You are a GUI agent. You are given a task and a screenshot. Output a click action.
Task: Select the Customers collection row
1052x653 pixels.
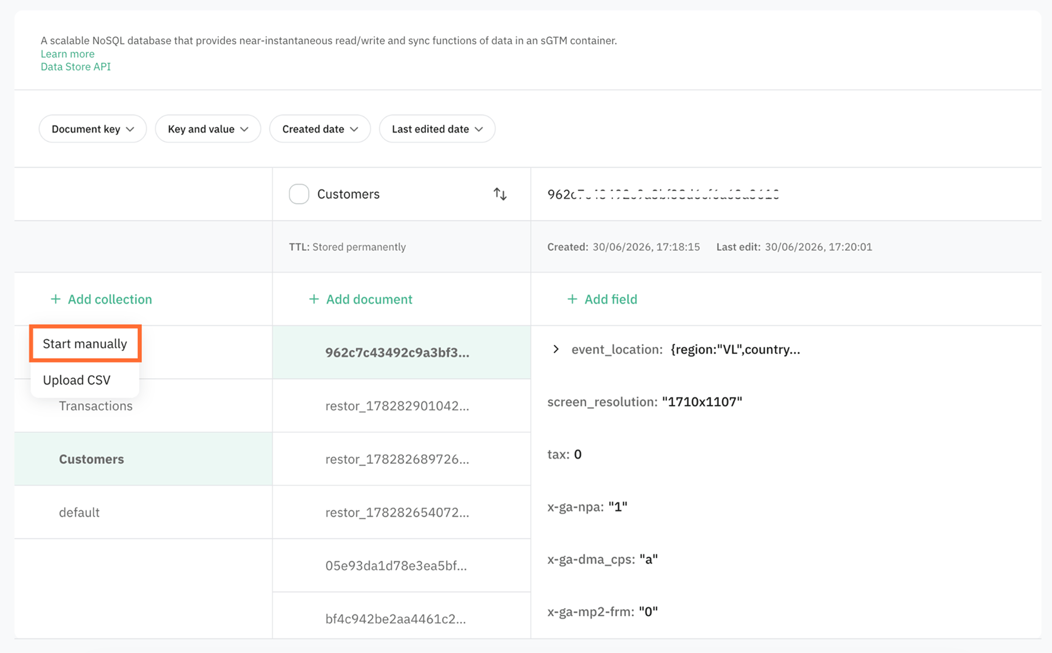click(143, 459)
